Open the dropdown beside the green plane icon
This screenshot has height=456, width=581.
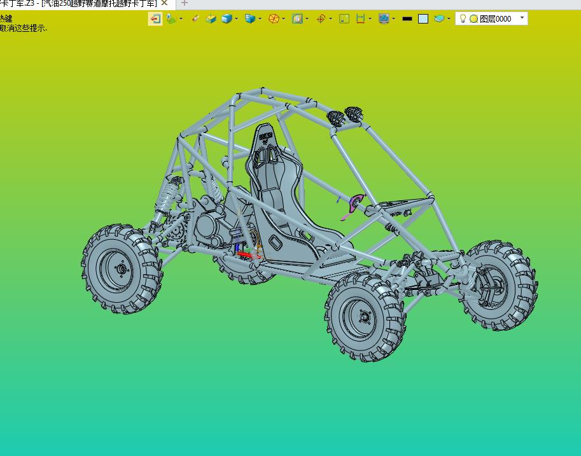coord(181,19)
